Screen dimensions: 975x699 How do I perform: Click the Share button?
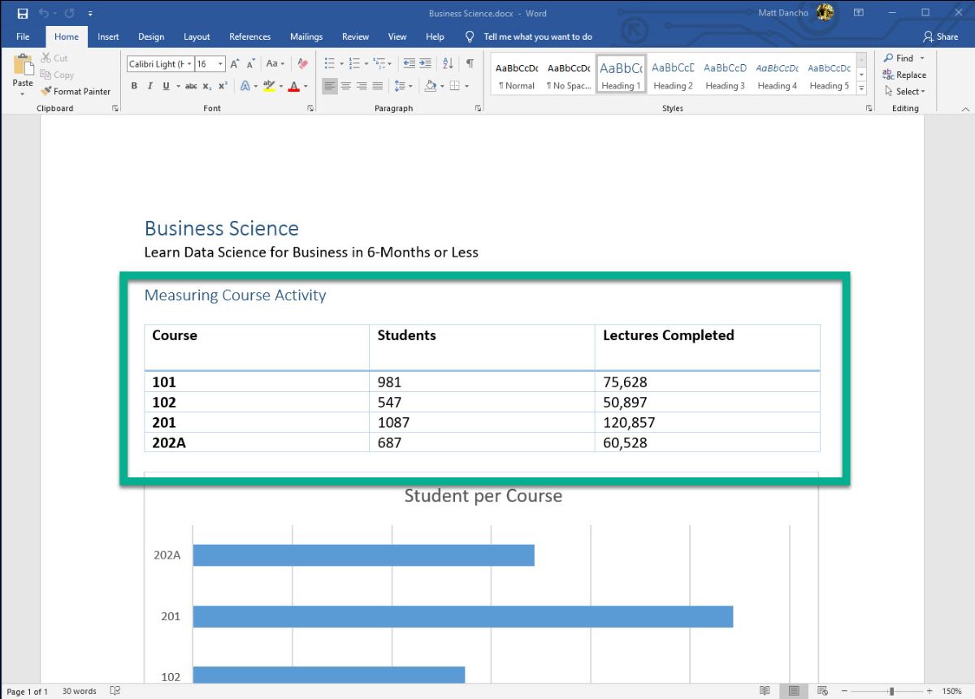941,37
